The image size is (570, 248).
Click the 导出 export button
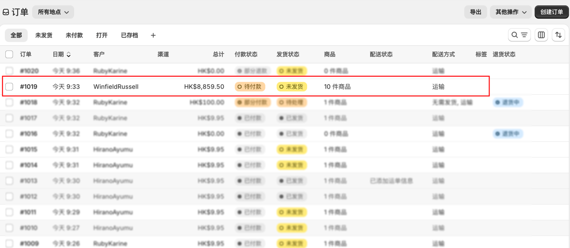tap(475, 12)
